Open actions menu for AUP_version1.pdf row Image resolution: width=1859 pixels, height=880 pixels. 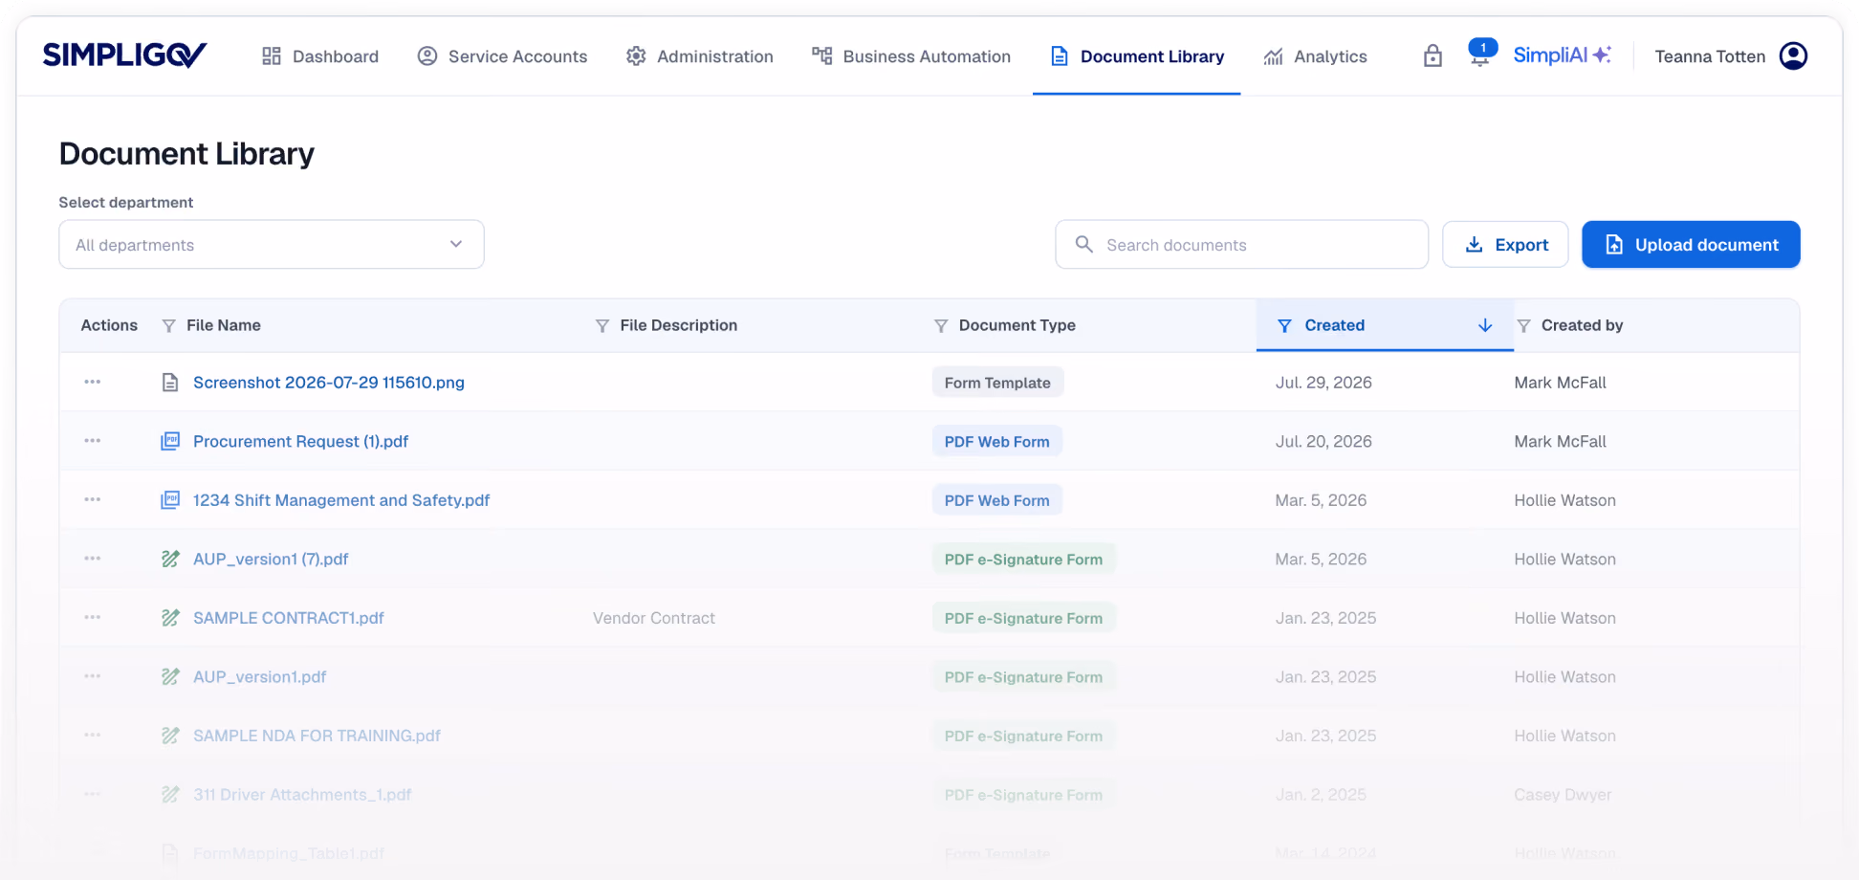point(93,676)
